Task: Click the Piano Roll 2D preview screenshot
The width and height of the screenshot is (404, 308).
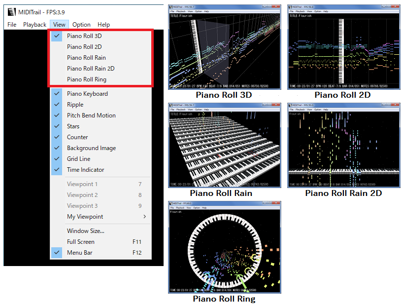Action: [344, 47]
